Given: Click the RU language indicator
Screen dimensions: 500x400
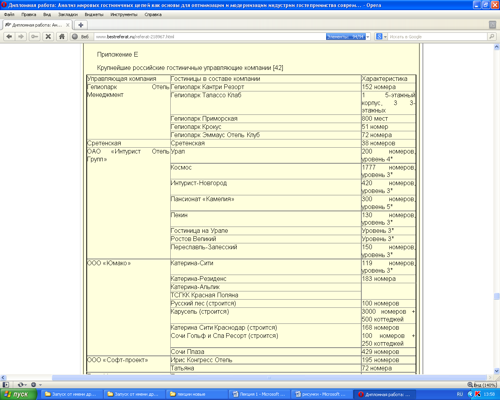Looking at the screenshot, I should tap(460, 394).
